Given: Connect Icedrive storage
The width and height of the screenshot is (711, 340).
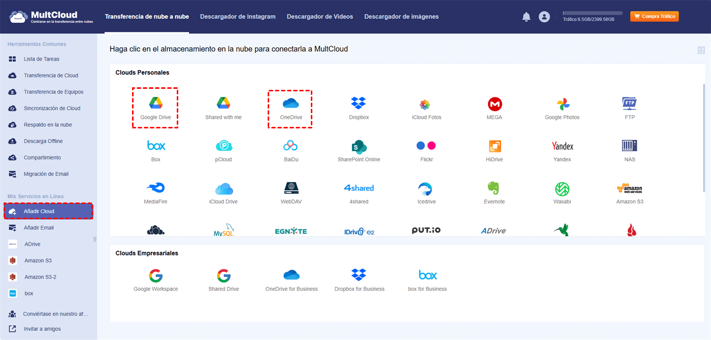Looking at the screenshot, I should click(x=426, y=193).
